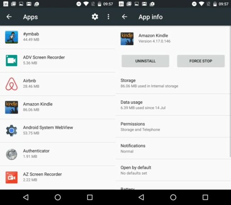
Task: Select Android System WebView label
Action: pos(48,127)
